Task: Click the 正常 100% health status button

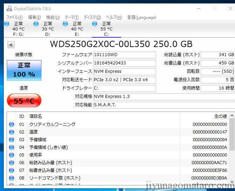Action: (x=24, y=70)
